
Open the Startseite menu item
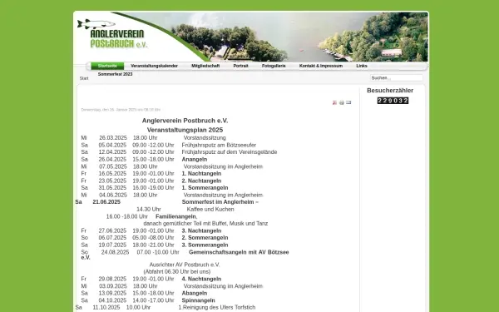click(107, 66)
